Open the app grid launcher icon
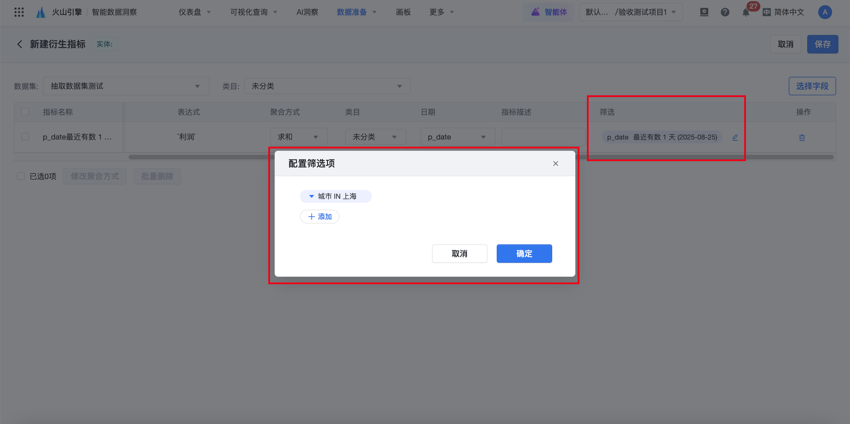This screenshot has height=424, width=850. pyautogui.click(x=19, y=12)
